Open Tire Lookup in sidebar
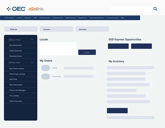 tap(21, 96)
